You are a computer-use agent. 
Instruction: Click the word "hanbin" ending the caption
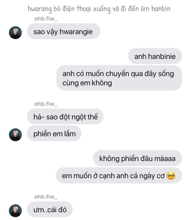click(x=161, y=8)
